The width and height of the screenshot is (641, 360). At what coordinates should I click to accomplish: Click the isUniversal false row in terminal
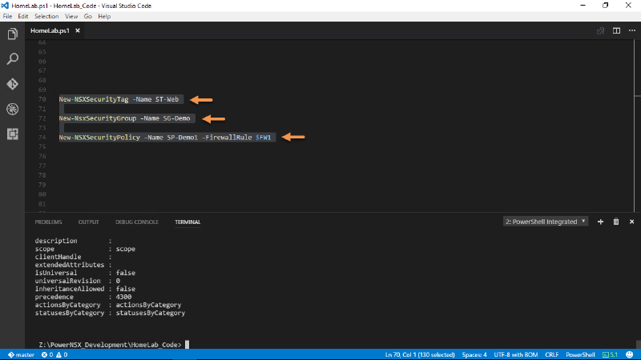coord(85,273)
